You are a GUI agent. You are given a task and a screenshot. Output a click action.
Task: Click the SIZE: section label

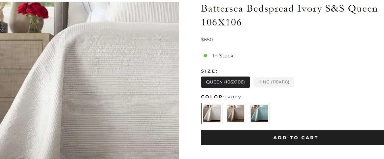(x=209, y=71)
